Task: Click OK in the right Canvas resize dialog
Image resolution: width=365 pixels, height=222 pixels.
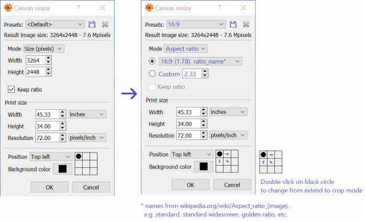Action: coord(190,185)
